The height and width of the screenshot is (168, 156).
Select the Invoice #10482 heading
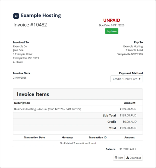click(x=30, y=25)
